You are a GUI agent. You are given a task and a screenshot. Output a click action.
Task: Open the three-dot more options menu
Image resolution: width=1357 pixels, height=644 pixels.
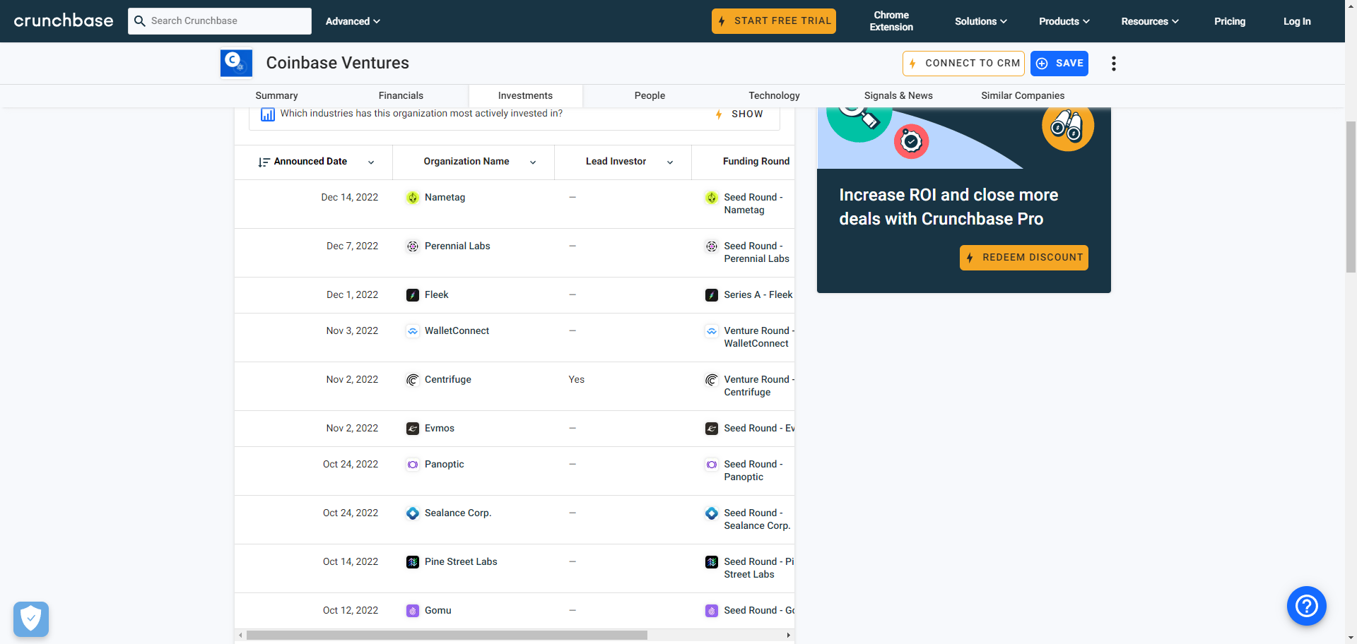coord(1114,64)
